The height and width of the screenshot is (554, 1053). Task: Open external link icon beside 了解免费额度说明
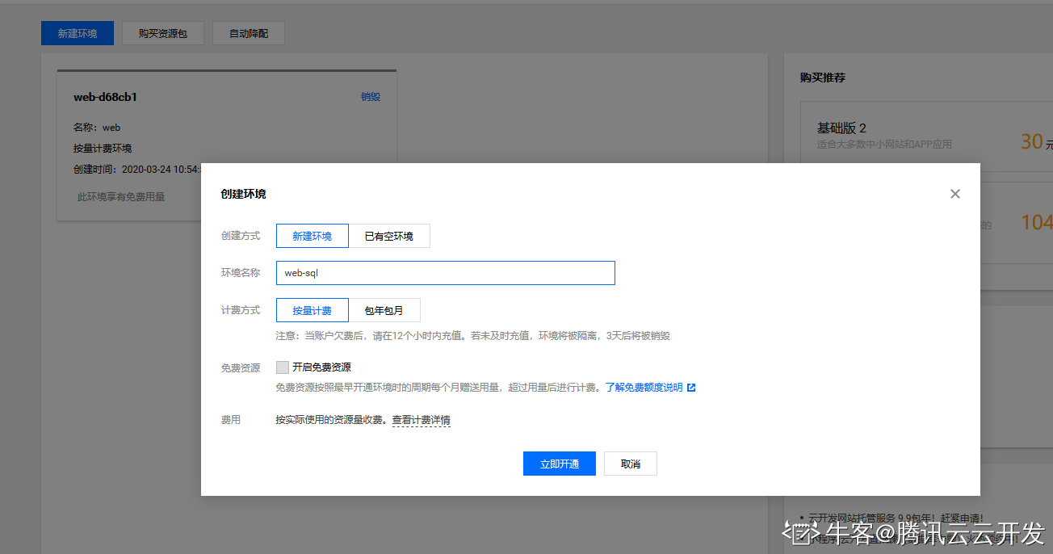691,388
